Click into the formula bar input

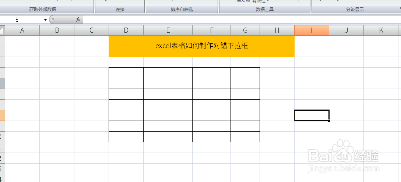(x=242, y=19)
